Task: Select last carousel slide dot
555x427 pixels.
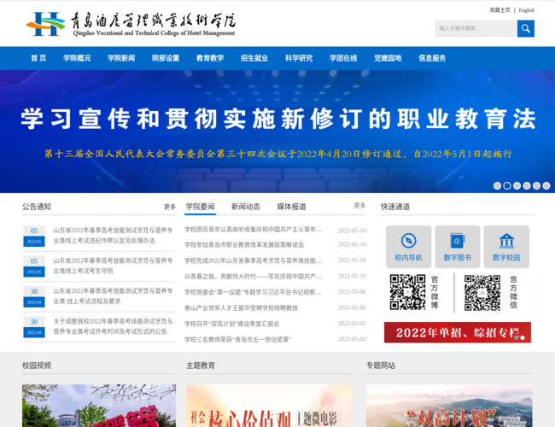Action: (548, 185)
